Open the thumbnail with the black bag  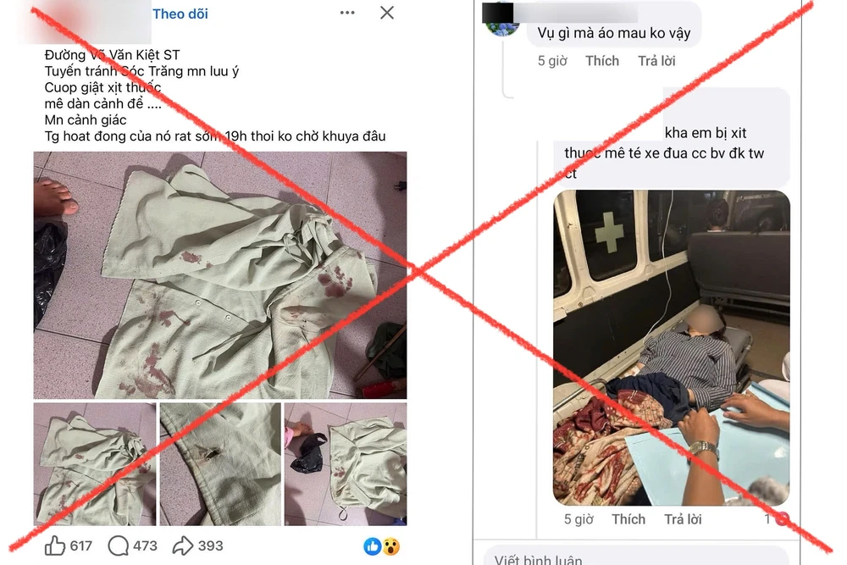click(346, 464)
